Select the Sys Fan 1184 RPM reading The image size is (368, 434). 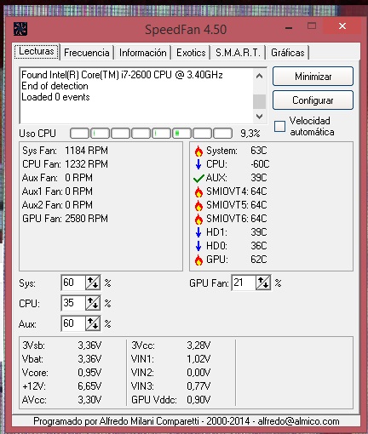pyautogui.click(x=65, y=151)
